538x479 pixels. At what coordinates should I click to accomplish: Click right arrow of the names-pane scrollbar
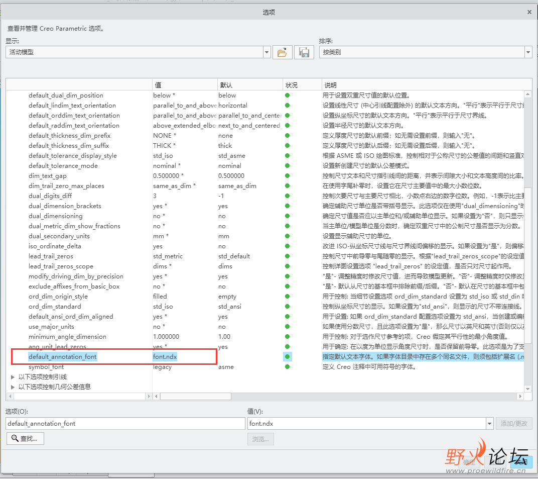[x=149, y=396]
